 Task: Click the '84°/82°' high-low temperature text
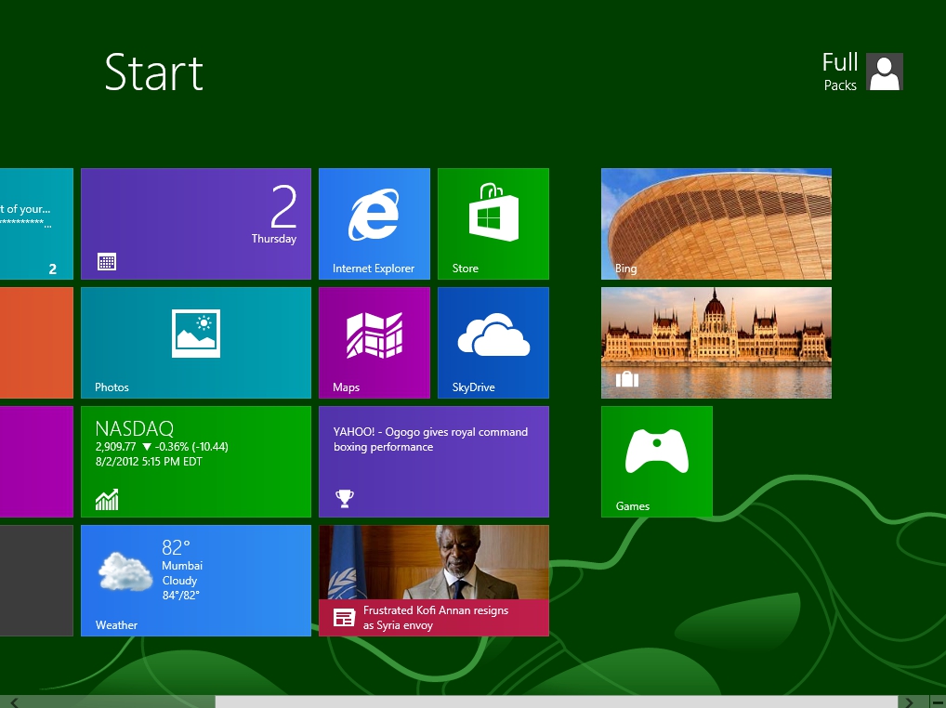(180, 596)
